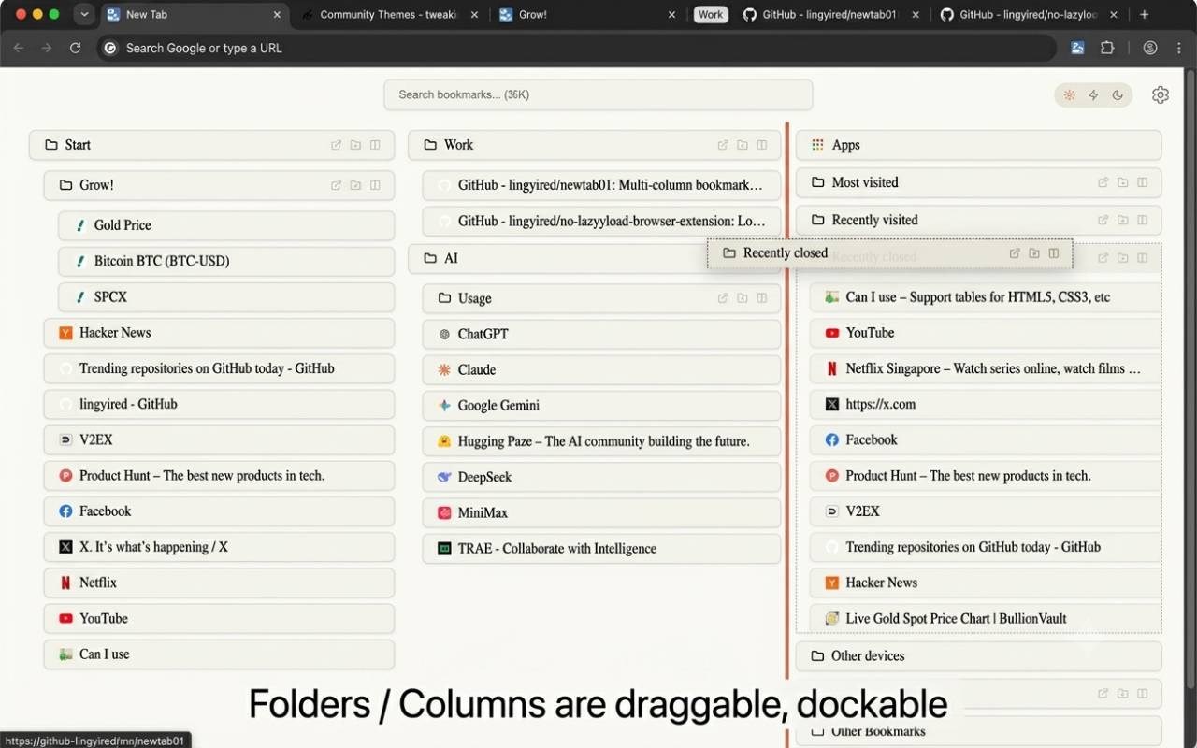
Task: Go back with the browser back arrow
Action: pyautogui.click(x=19, y=48)
